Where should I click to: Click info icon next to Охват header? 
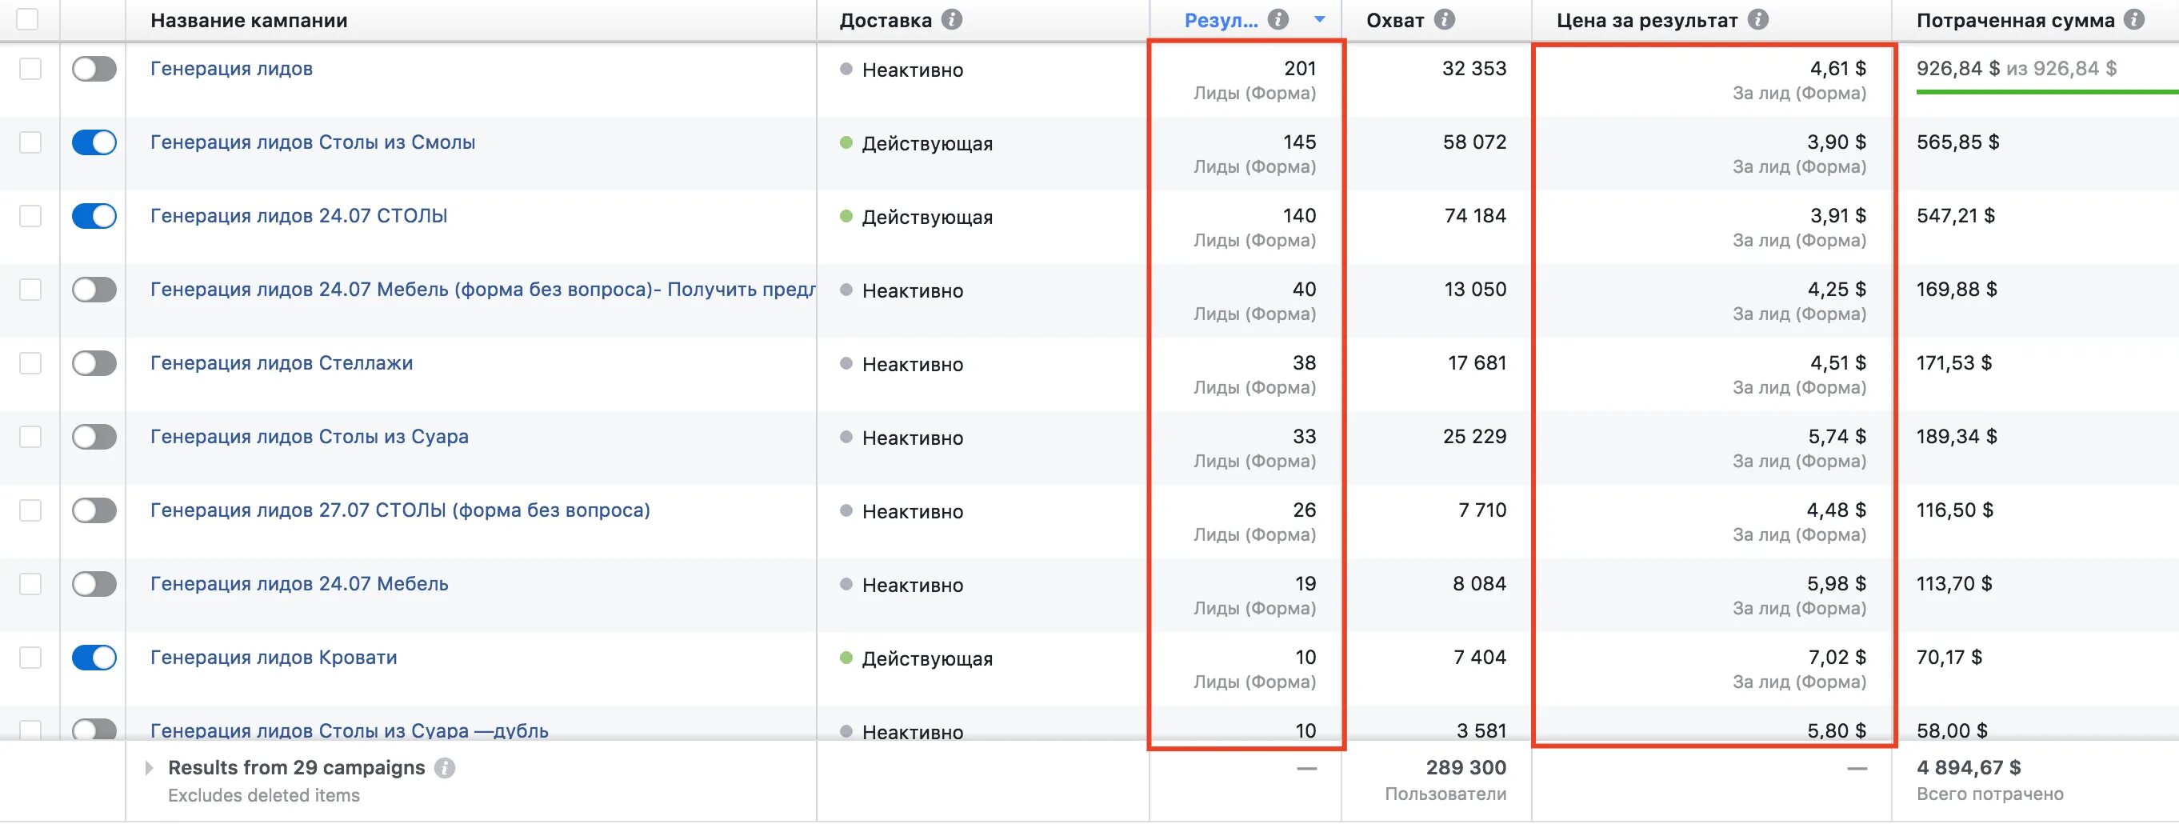(1445, 19)
